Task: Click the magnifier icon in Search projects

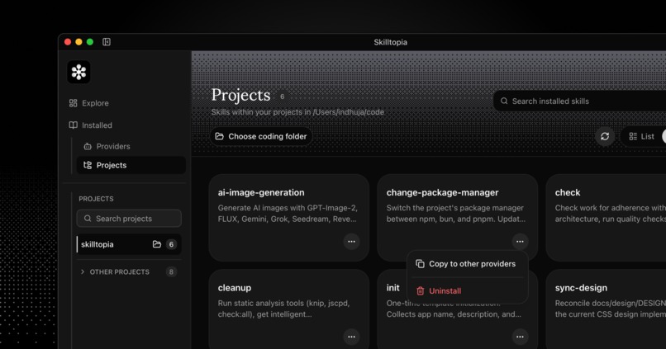Action: tap(88, 219)
